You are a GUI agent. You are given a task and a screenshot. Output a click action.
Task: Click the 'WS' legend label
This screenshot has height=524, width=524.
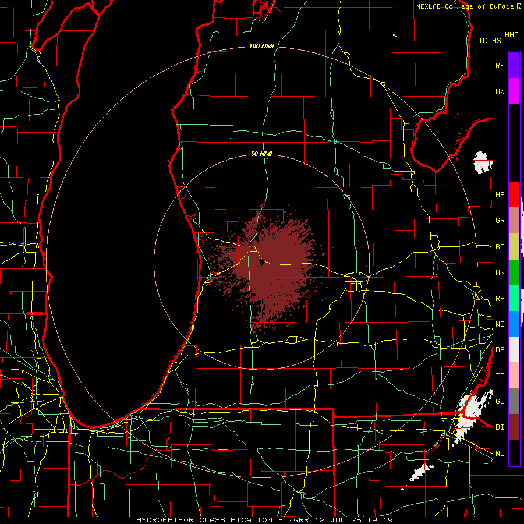(500, 324)
